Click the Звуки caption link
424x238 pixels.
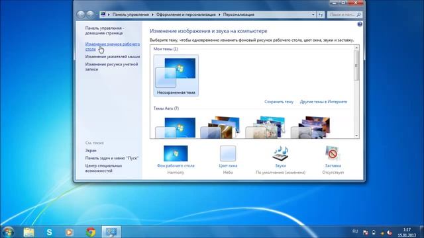tap(280, 166)
